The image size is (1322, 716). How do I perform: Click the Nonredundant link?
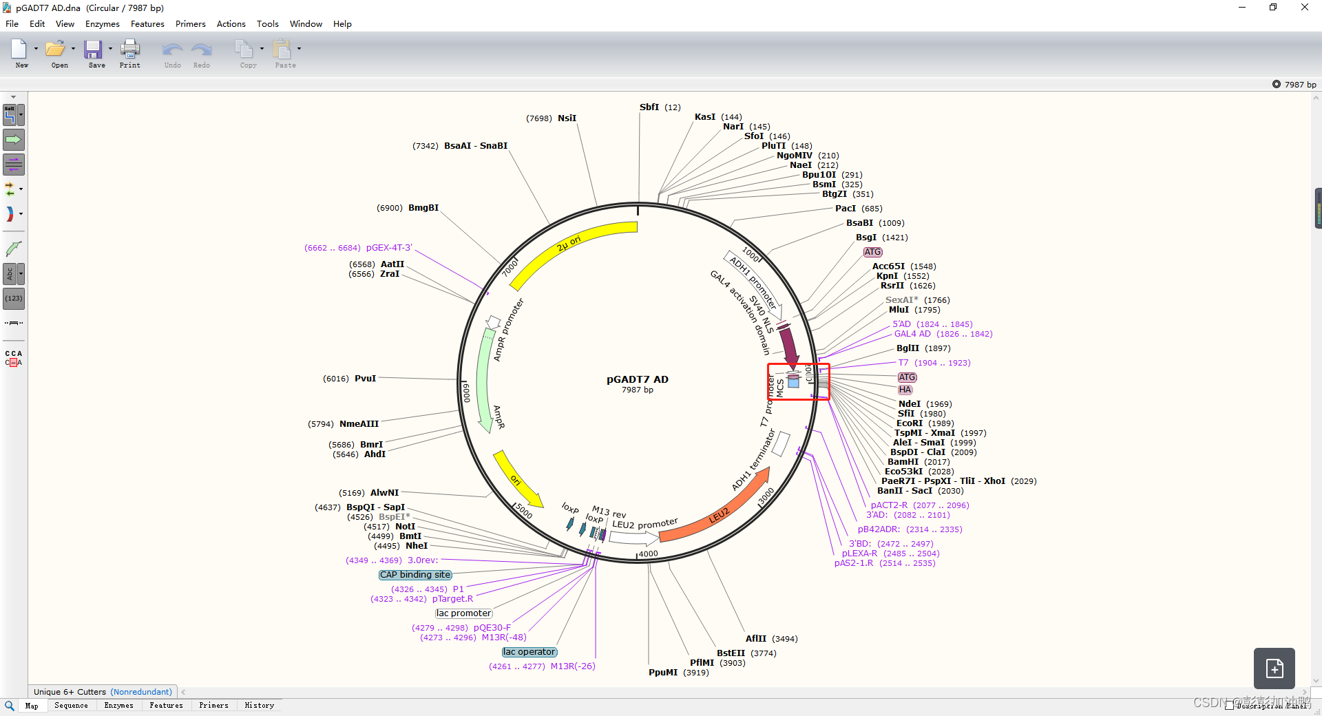(x=141, y=692)
